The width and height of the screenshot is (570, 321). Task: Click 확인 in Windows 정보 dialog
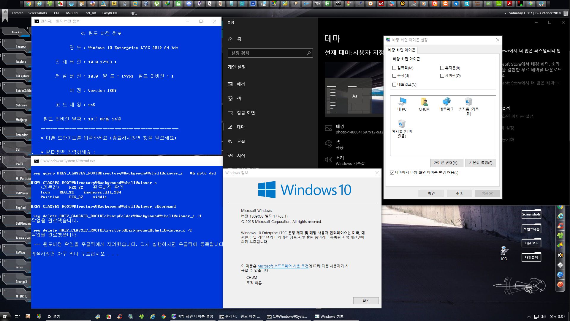pyautogui.click(x=366, y=300)
